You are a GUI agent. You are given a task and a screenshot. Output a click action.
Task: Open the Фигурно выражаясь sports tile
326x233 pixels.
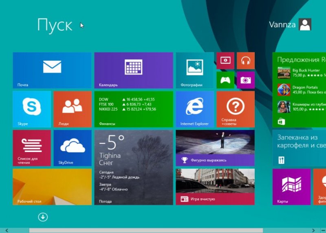coord(215,148)
